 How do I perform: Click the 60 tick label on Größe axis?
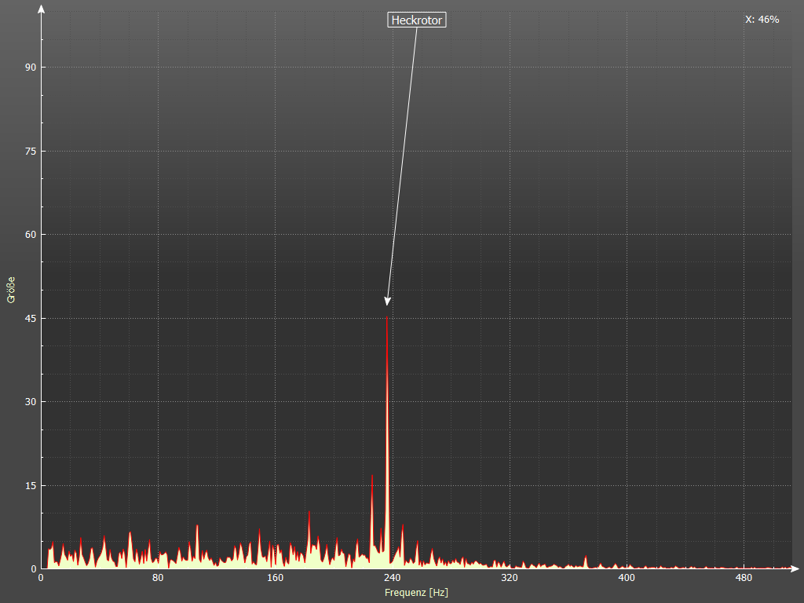[31, 235]
